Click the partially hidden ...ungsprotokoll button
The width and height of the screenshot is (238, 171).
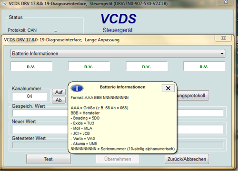193,95
